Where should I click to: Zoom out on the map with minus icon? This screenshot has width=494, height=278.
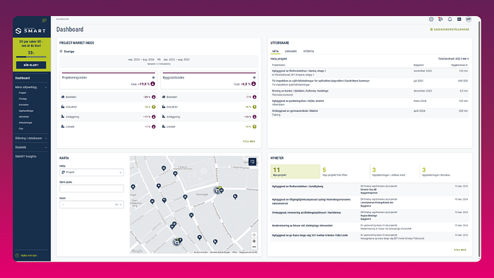[254, 248]
